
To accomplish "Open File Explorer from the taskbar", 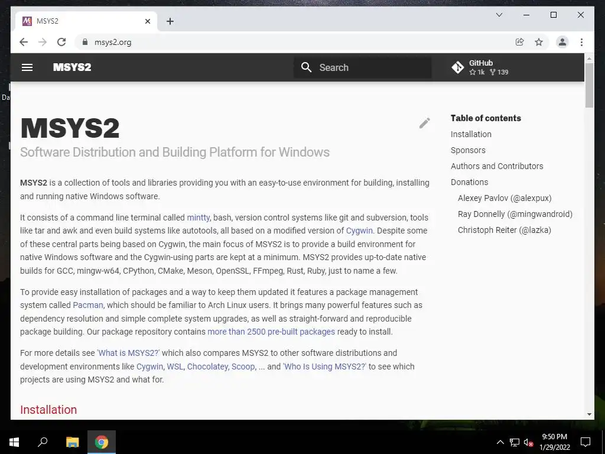I will click(x=72, y=442).
